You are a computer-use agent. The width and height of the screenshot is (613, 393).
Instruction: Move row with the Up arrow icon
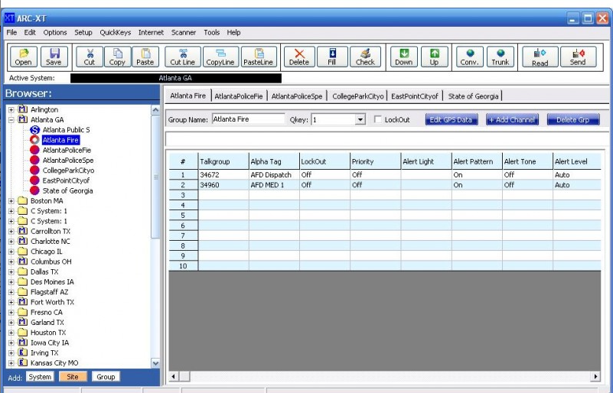435,53
